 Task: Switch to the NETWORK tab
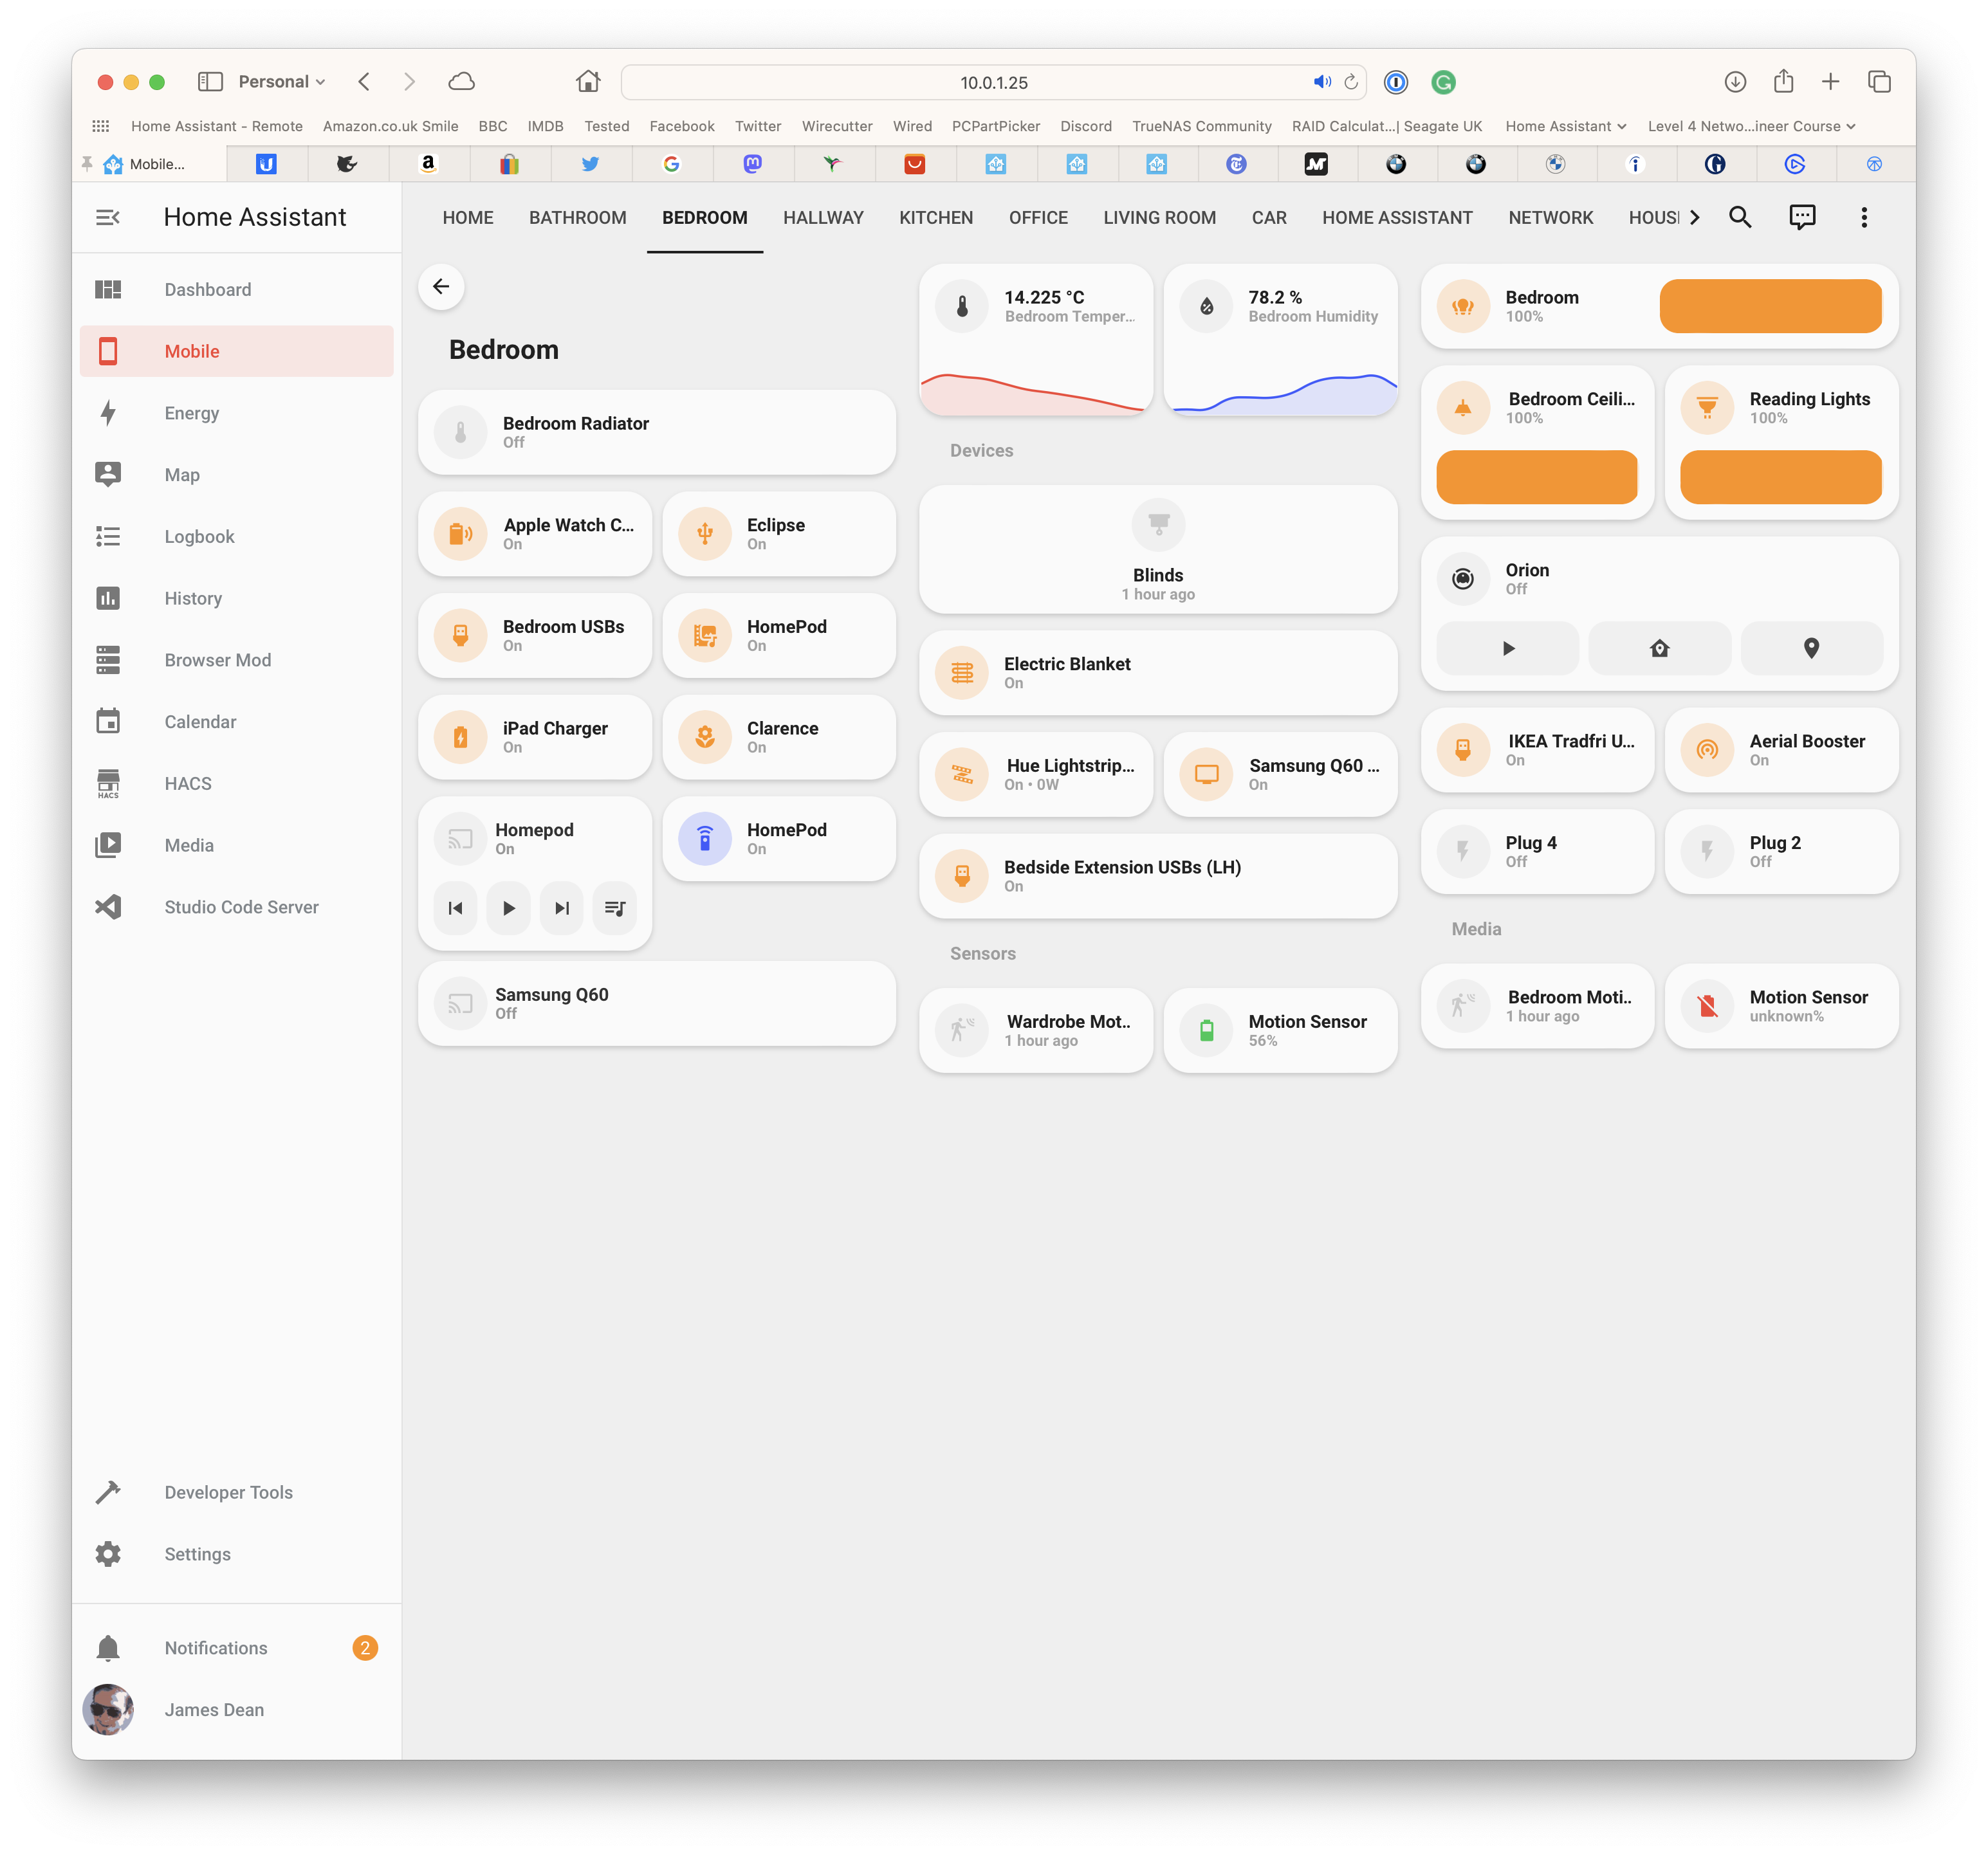pyautogui.click(x=1551, y=217)
